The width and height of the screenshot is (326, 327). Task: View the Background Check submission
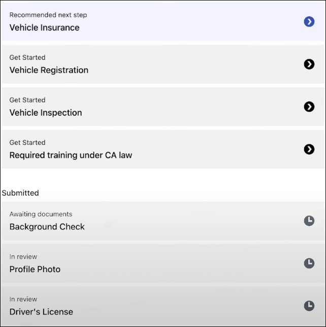coord(47,226)
